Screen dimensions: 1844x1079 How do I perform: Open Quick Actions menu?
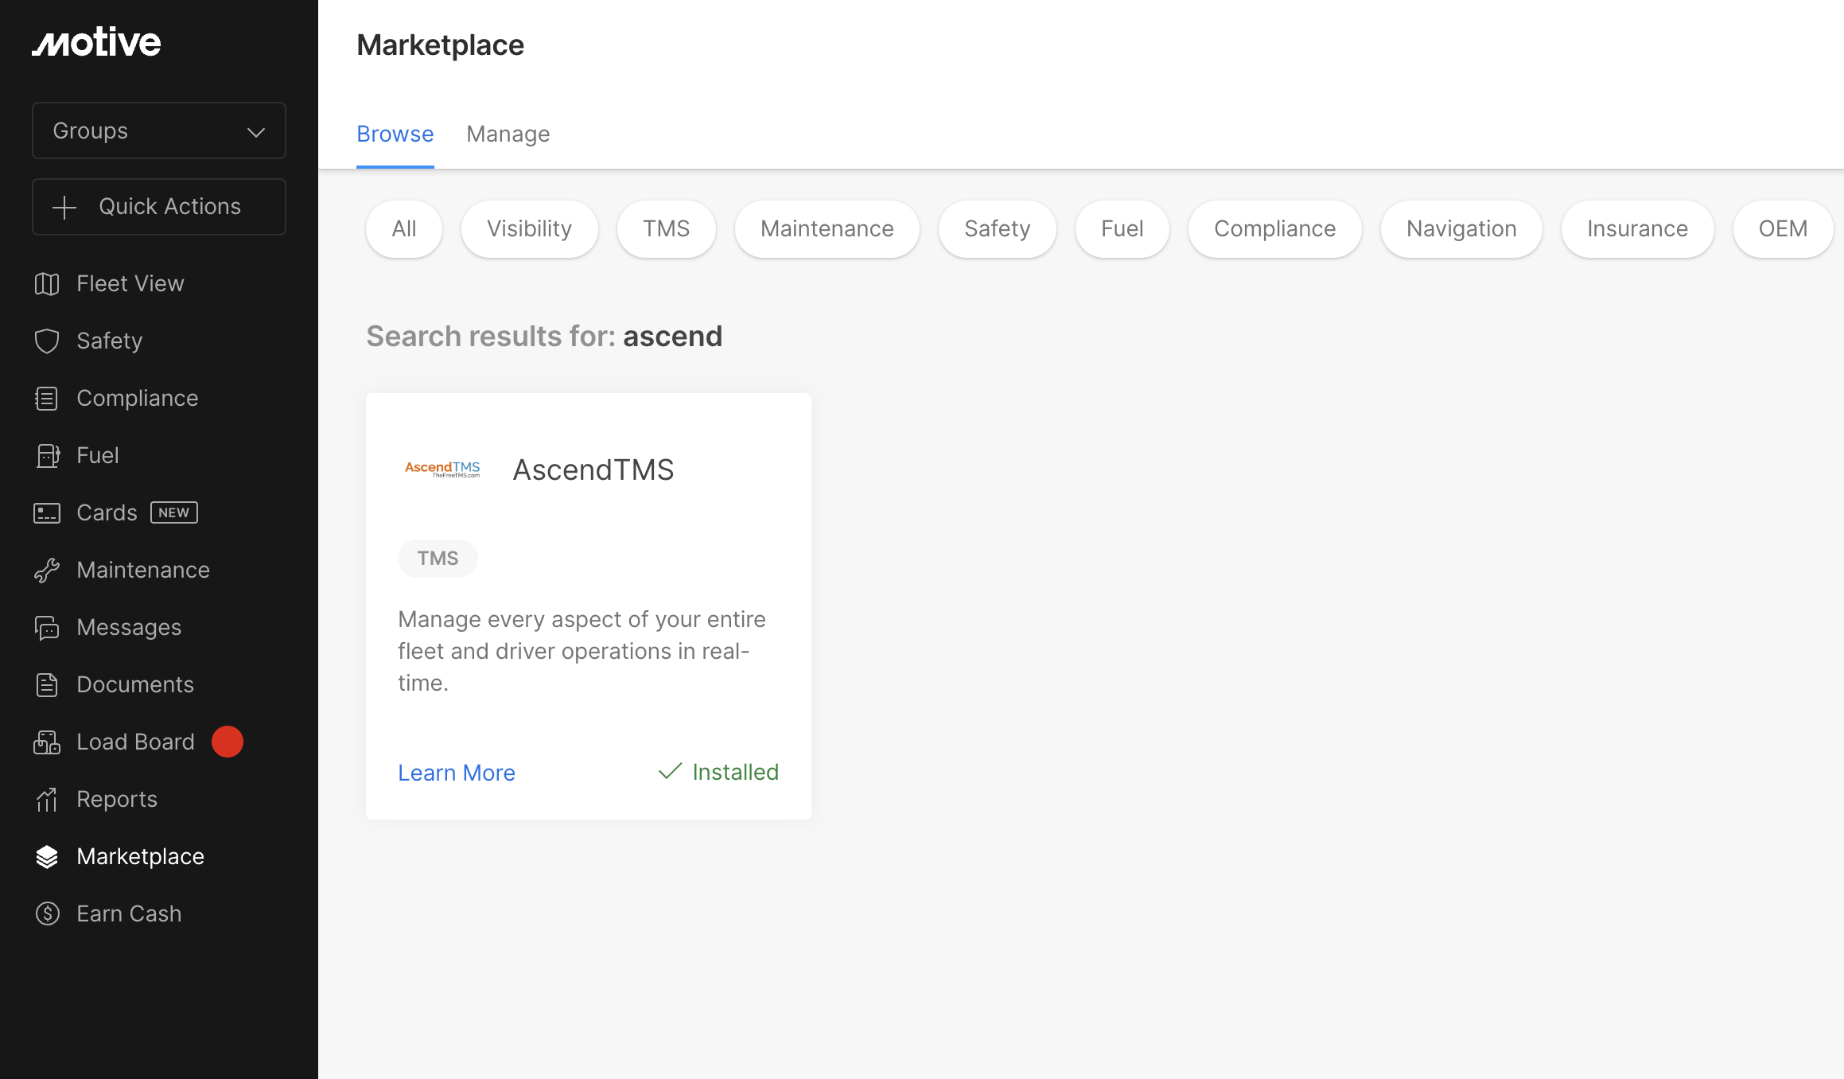(159, 207)
